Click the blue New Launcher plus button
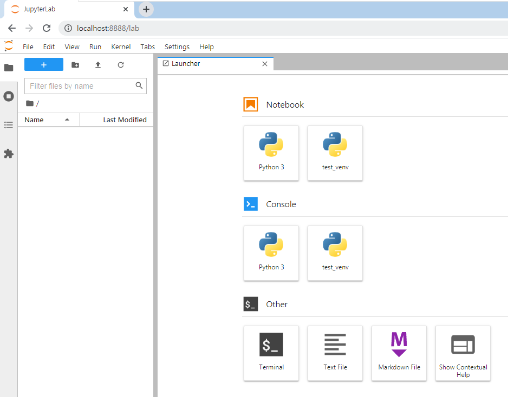The width and height of the screenshot is (508, 397). coord(44,65)
